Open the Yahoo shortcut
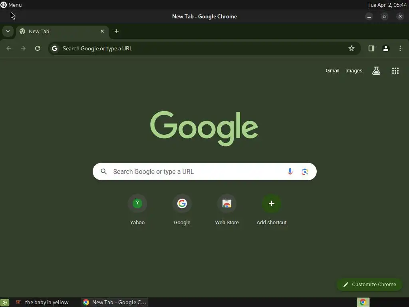This screenshot has width=409, height=307. point(137,209)
